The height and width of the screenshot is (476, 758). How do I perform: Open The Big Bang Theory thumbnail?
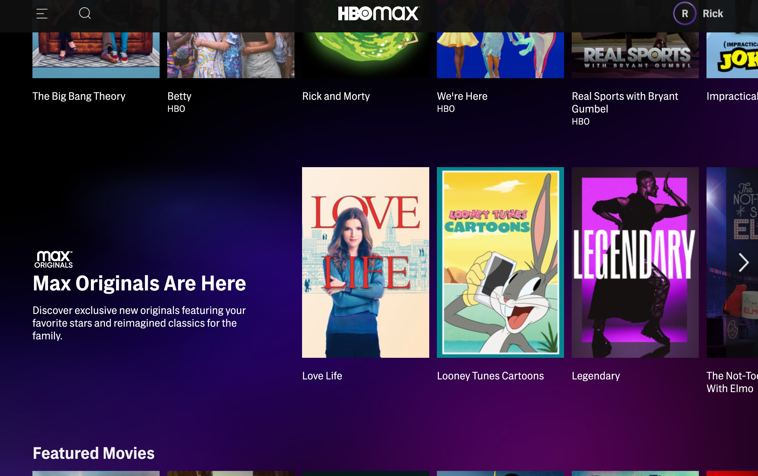click(x=96, y=55)
